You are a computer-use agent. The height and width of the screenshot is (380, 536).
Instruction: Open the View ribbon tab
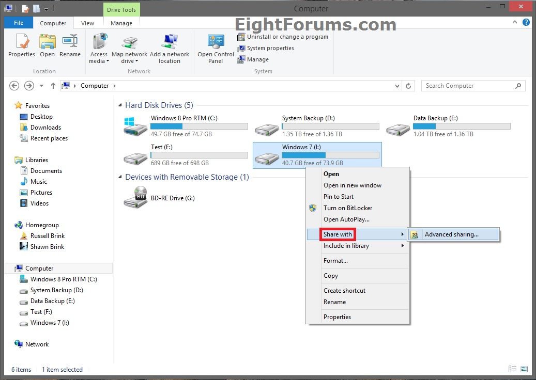[88, 23]
